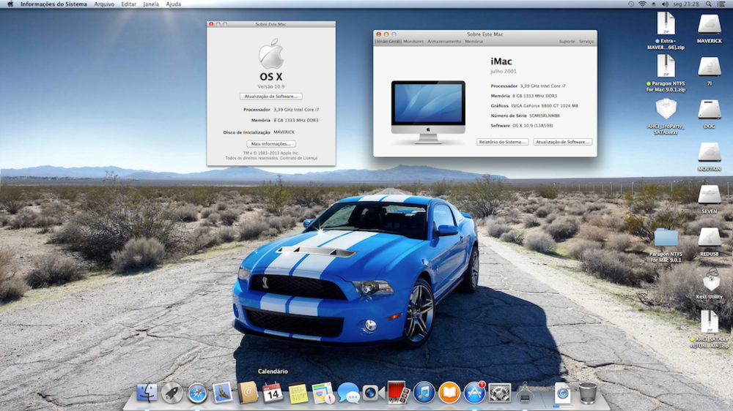Click the Mais Informações button

click(270, 144)
